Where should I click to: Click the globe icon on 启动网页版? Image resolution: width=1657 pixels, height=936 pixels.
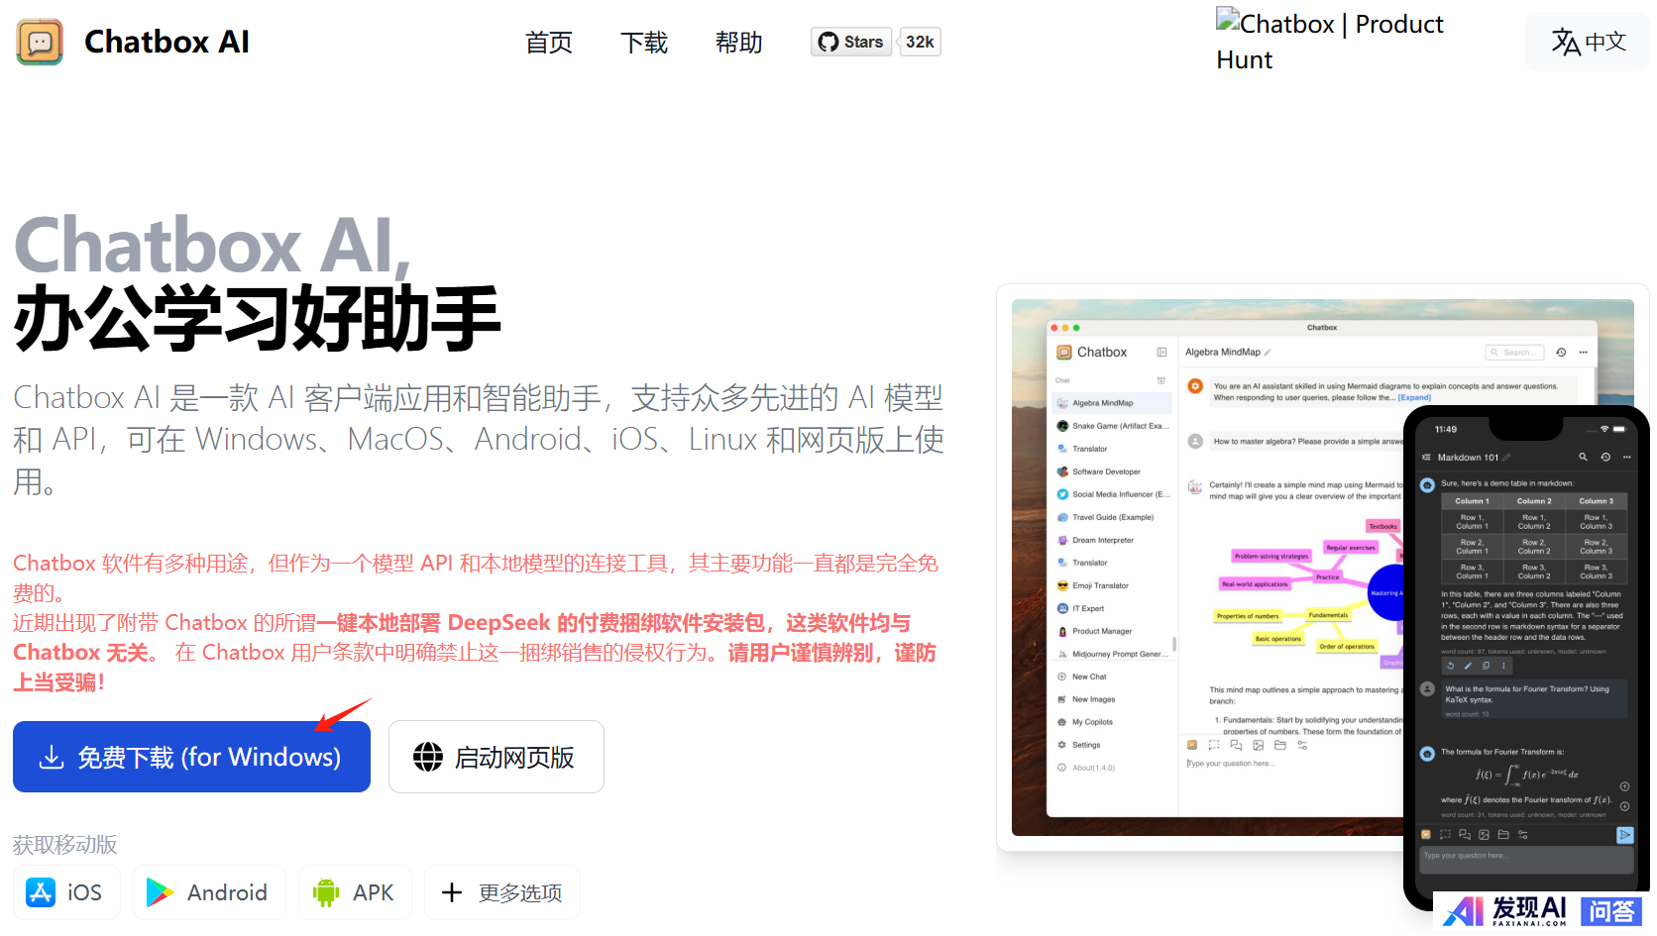pos(428,757)
